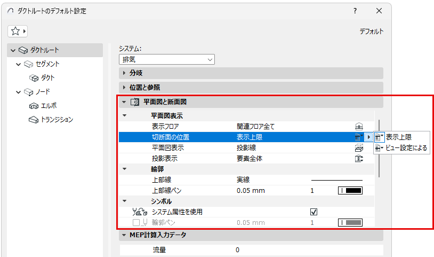This screenshot has width=434, height=257.
Task: Select the トランジション tree item
Action: coord(57,120)
